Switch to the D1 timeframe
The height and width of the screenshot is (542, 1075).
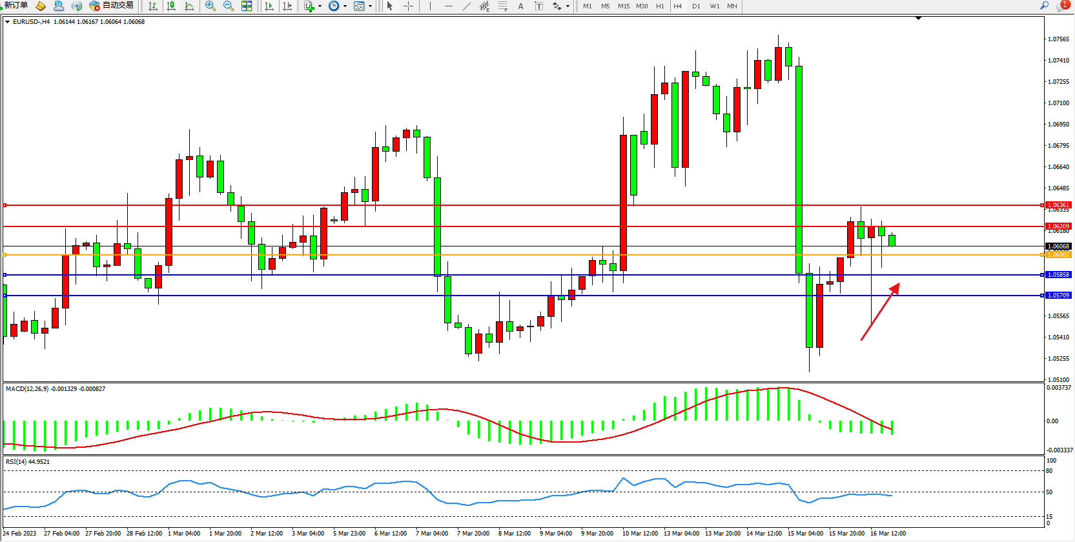[x=696, y=6]
